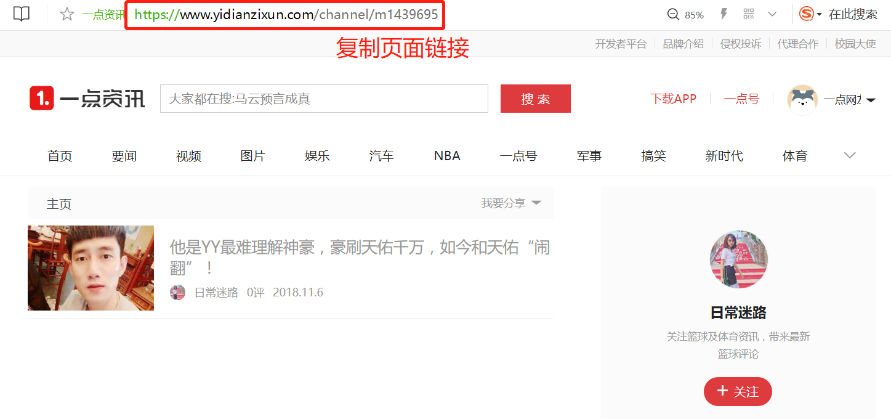This screenshot has width=891, height=419.
Task: Expand the address bar dropdown chevron
Action: point(772,14)
